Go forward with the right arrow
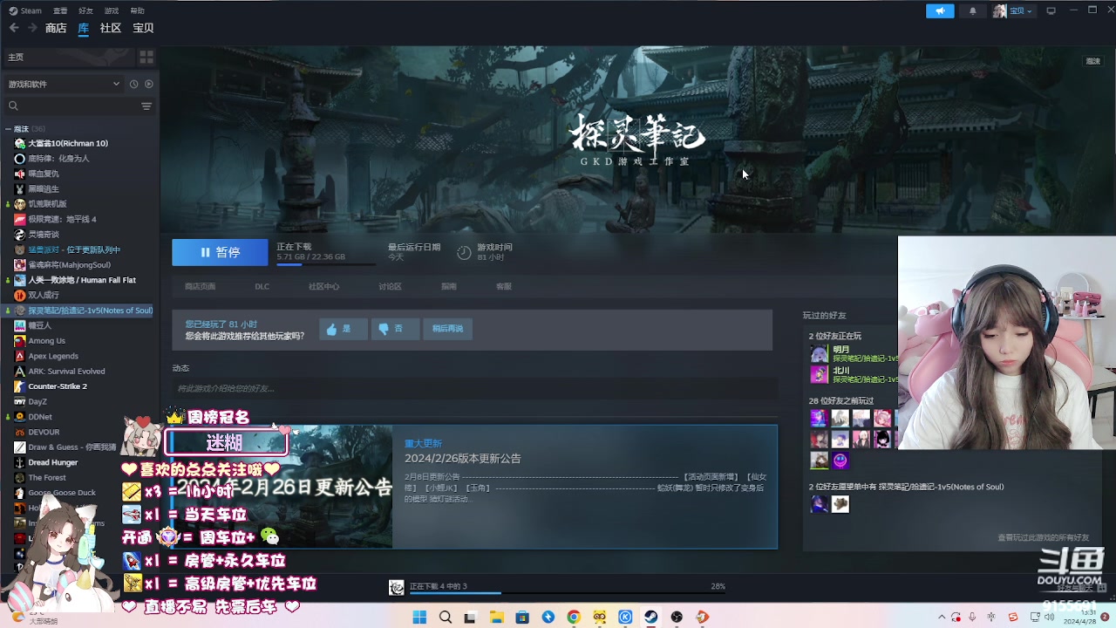This screenshot has width=1116, height=628. [32, 28]
